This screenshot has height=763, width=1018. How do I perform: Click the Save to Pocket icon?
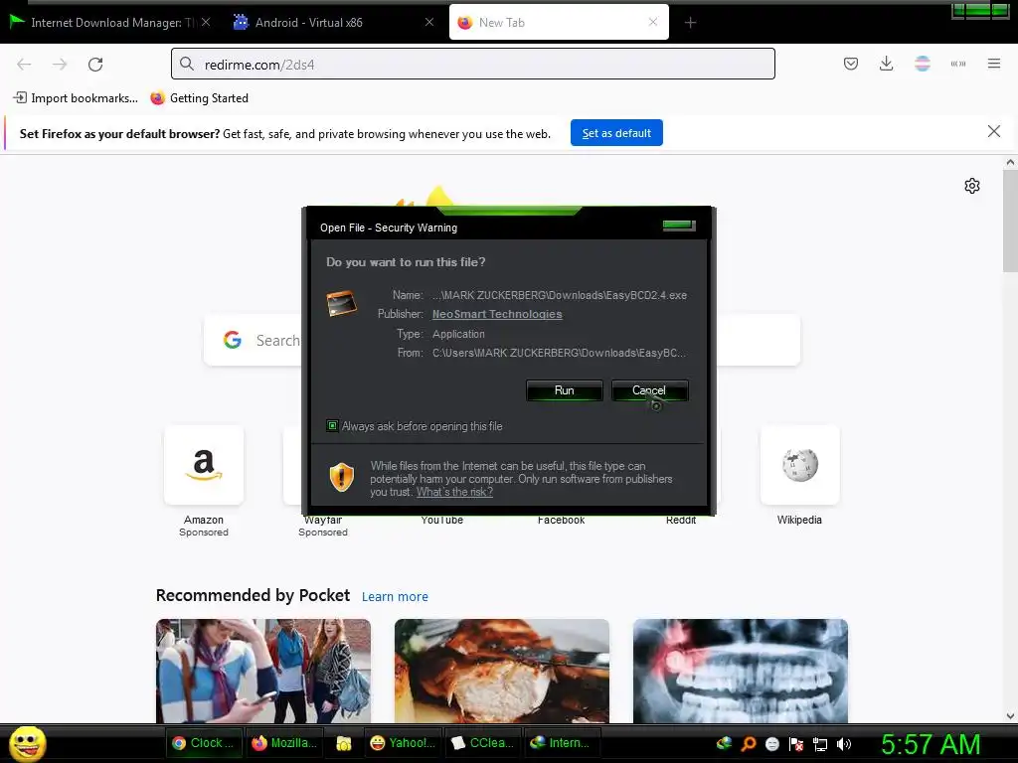tap(851, 64)
